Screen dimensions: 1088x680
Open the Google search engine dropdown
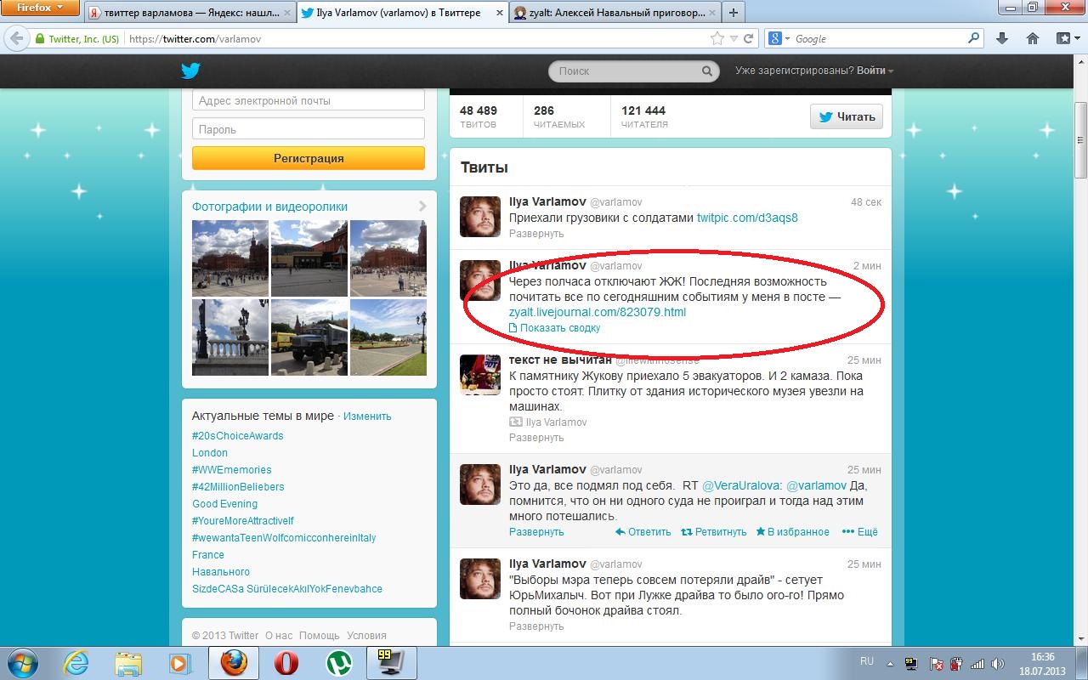coord(779,38)
